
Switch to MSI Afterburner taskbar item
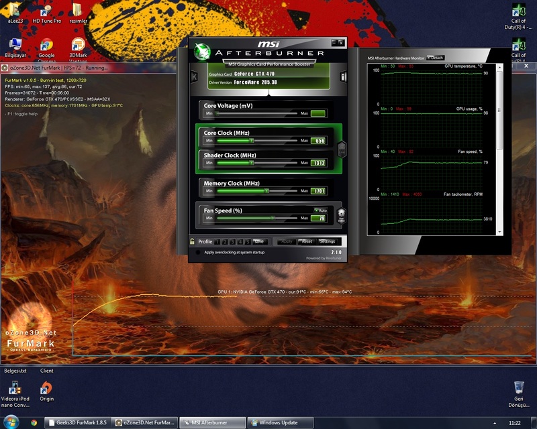213,423
